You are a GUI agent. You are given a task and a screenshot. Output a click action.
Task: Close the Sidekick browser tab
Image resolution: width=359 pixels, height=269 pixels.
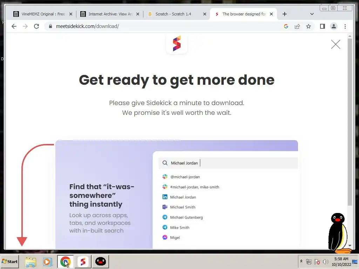point(271,14)
